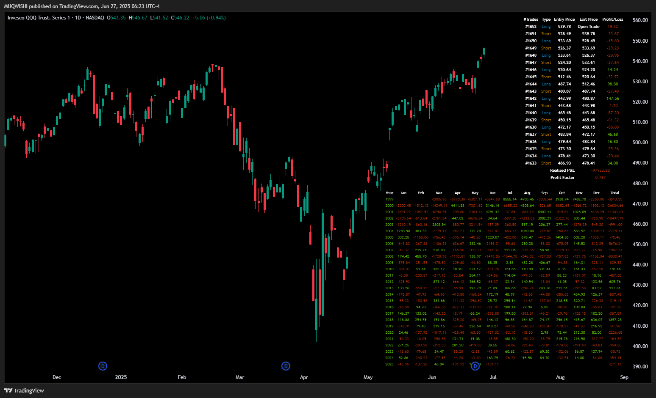Click the 410.00 price axis label
Viewport: 656px width, 398px height.
pos(640,326)
